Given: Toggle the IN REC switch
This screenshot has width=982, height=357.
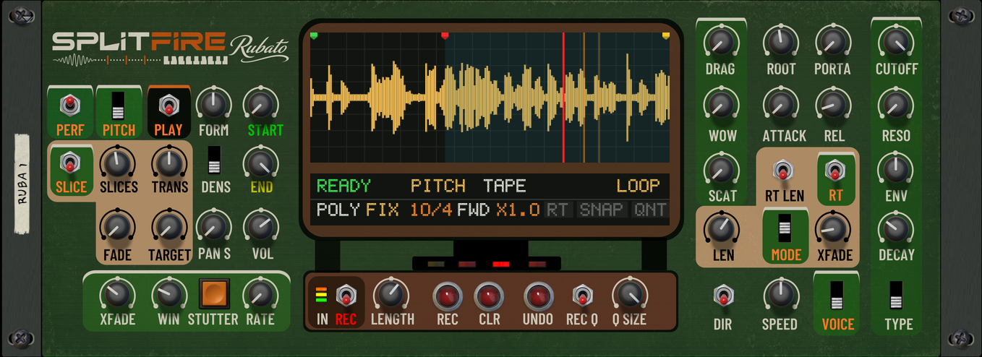Looking at the screenshot, I should pyautogui.click(x=346, y=296).
